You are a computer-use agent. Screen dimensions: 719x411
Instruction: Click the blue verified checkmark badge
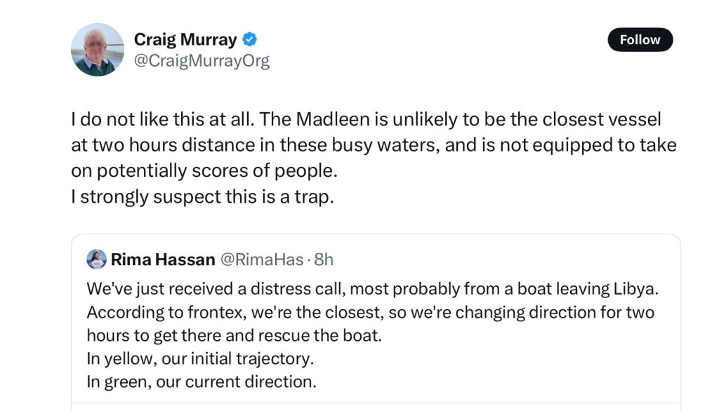[250, 39]
